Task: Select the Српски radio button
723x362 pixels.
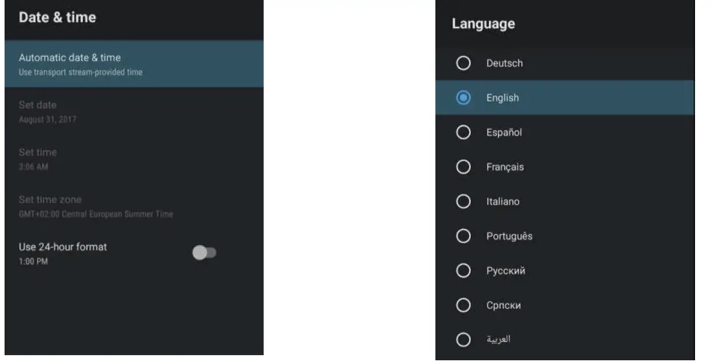Action: point(463,305)
